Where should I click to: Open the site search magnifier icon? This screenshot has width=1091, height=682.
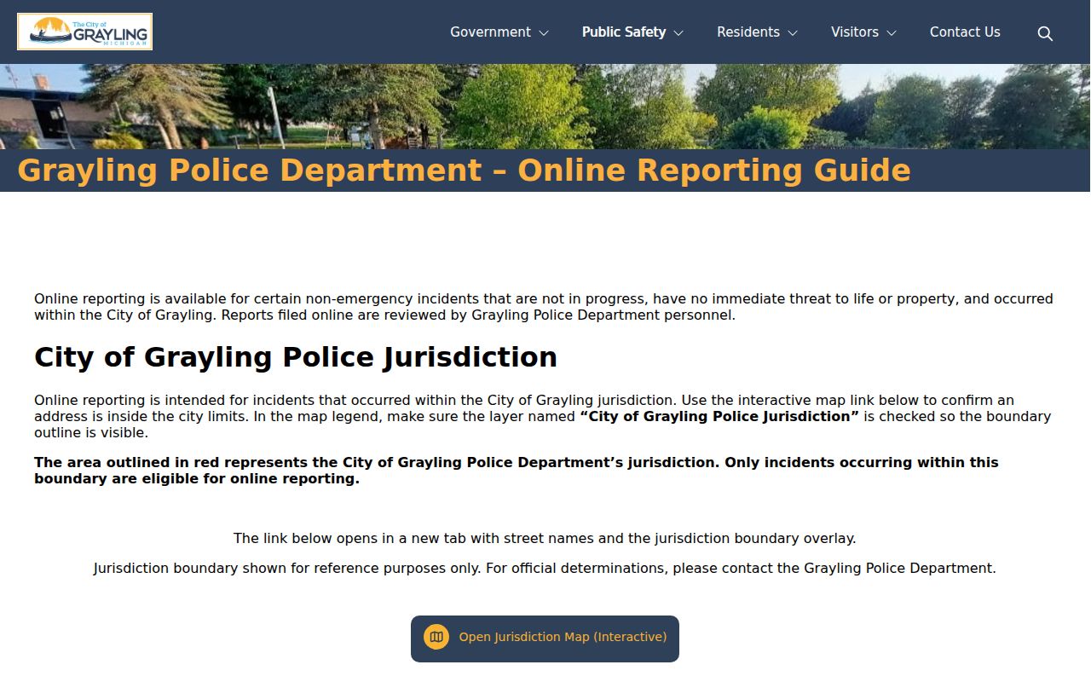[x=1045, y=33]
